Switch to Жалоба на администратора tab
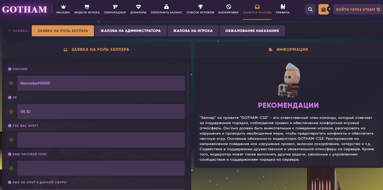This screenshot has height=190, width=383. coord(131,31)
